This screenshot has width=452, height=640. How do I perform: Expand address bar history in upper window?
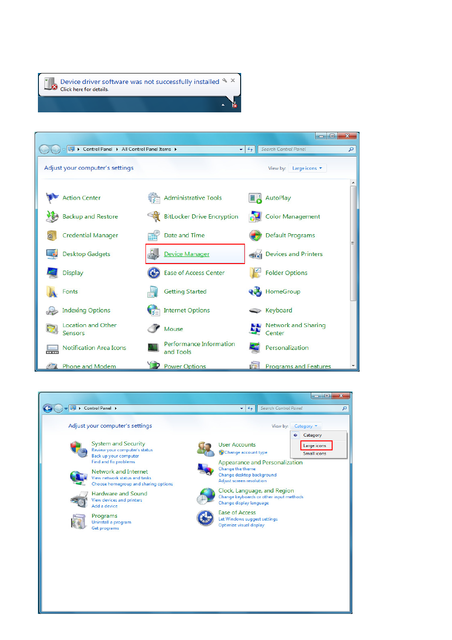point(241,149)
